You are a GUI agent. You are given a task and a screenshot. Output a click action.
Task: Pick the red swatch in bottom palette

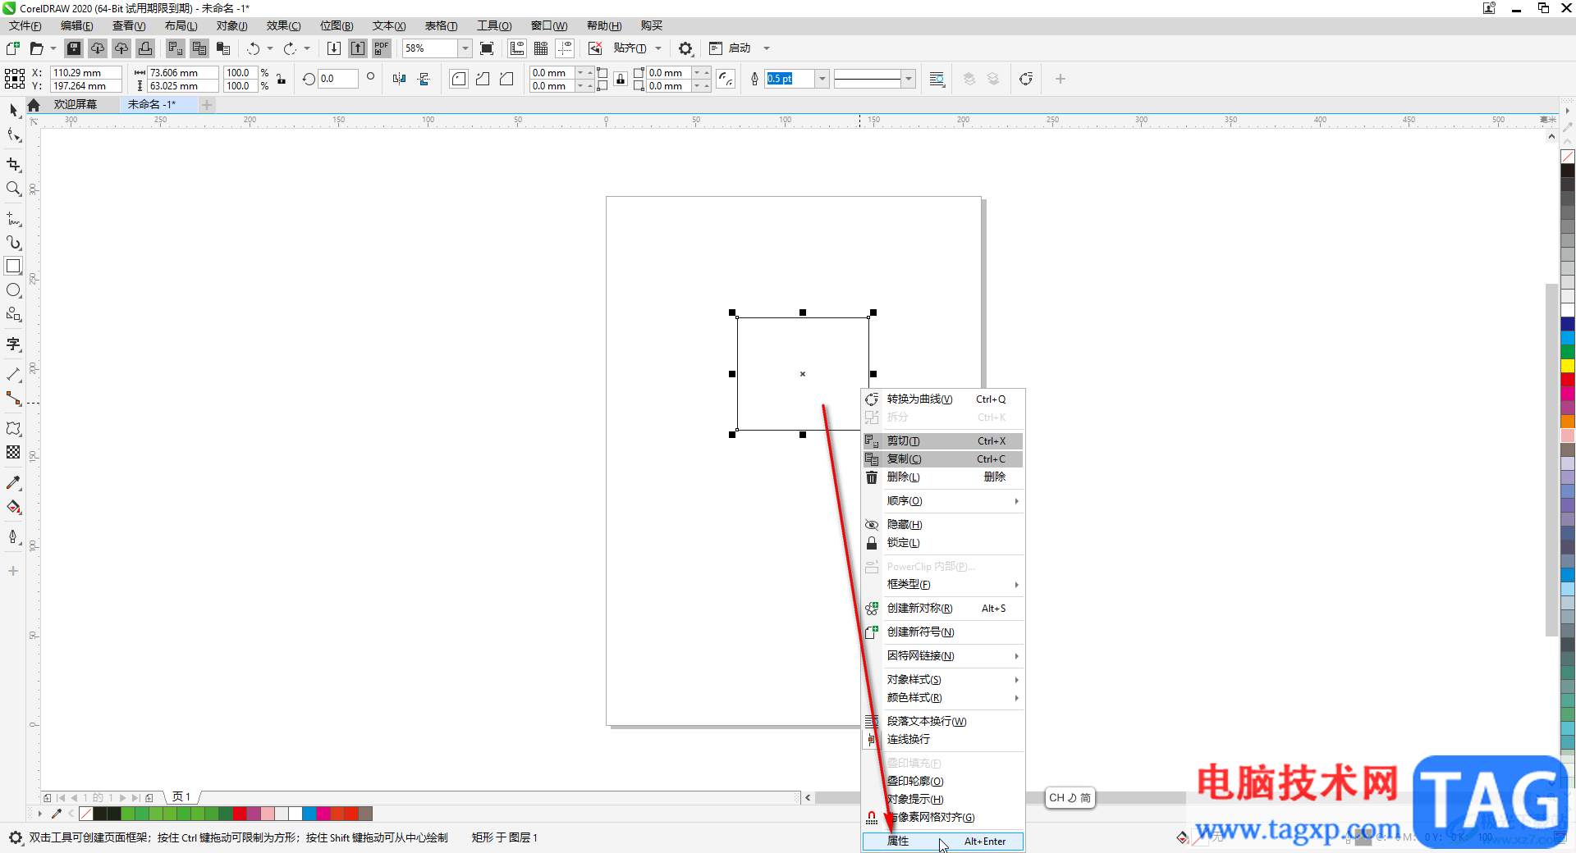pyautogui.click(x=240, y=814)
